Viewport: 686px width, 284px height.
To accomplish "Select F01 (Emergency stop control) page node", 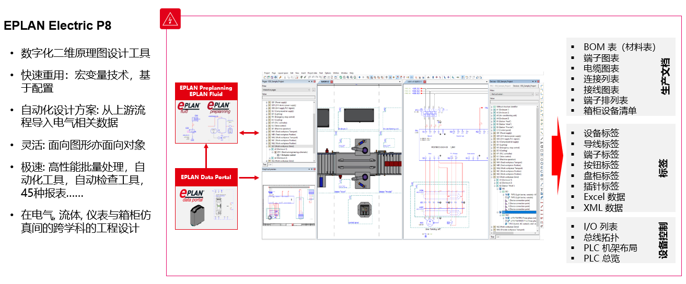I will click(x=283, y=117).
